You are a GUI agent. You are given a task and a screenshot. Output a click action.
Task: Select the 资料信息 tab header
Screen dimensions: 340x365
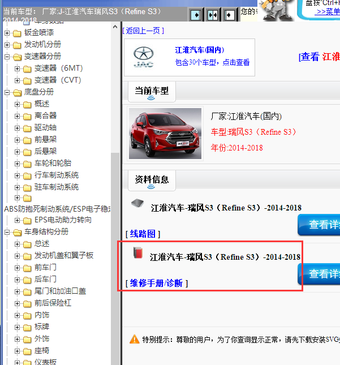point(152,181)
